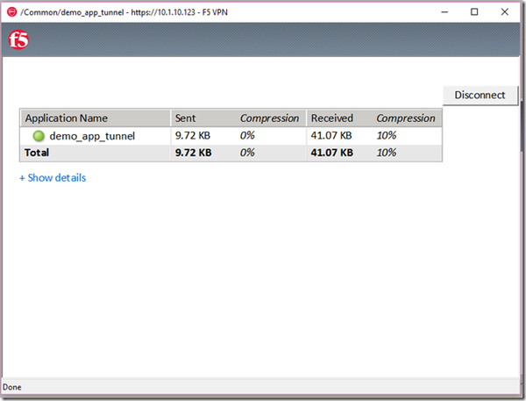The image size is (526, 401).
Task: Click the bold 9.72 KB in Total row
Action: [193, 153]
